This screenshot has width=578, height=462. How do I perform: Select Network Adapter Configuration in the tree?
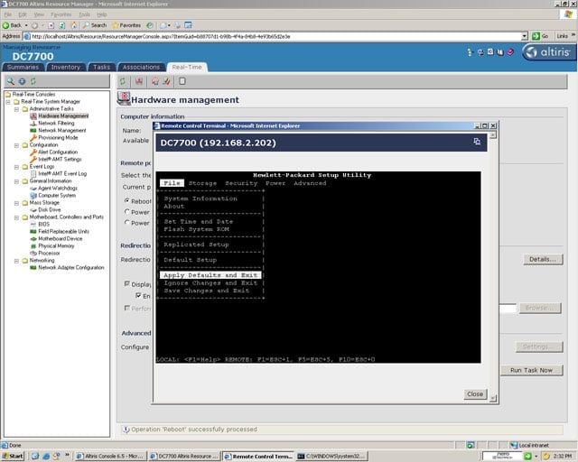(x=70, y=267)
